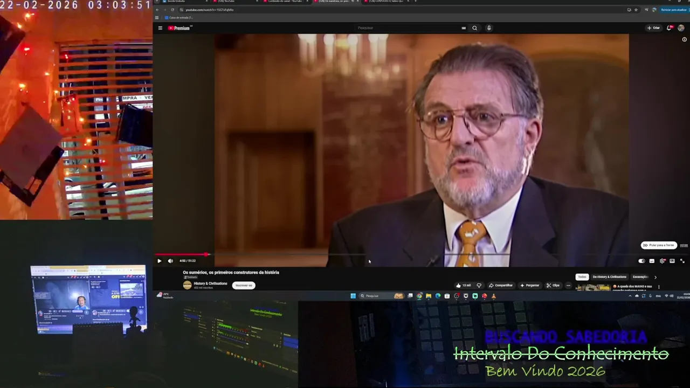The height and width of the screenshot is (388, 690).
Task: Open weather widget on the taskbar
Action: point(165,295)
